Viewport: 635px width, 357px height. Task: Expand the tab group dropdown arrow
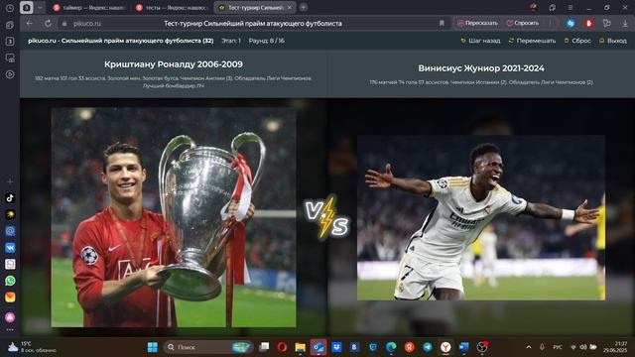(40, 8)
